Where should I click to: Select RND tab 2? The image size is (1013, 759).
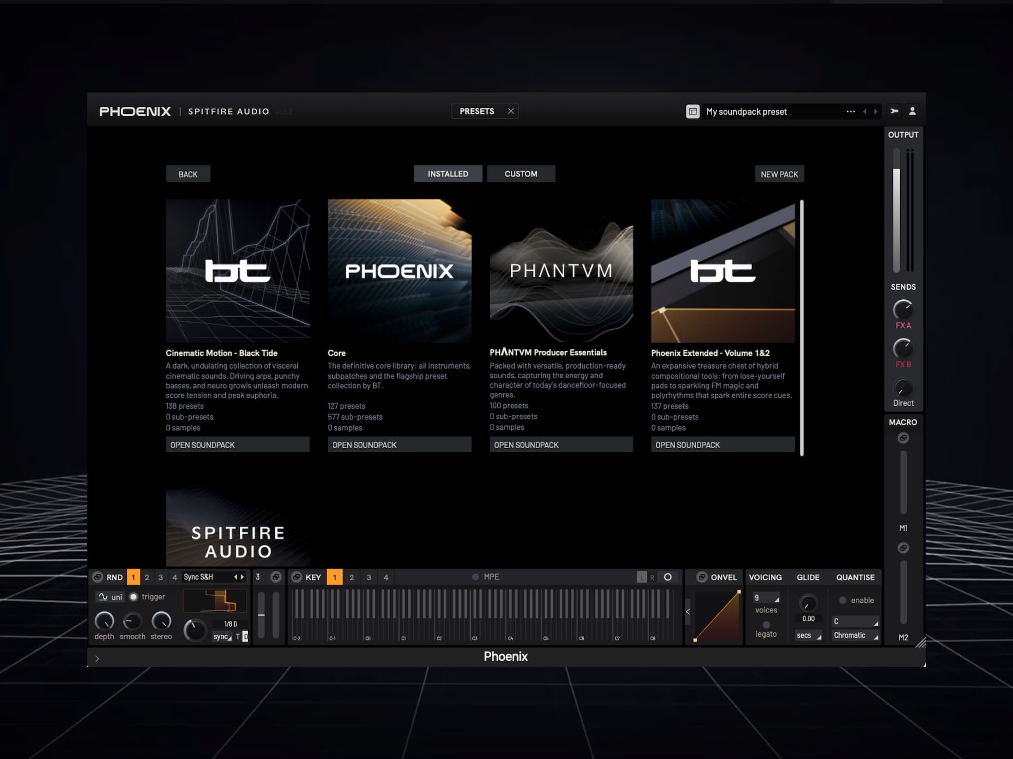(147, 577)
